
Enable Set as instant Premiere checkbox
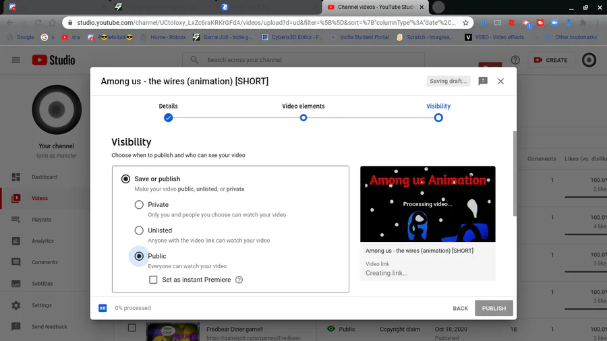pos(153,280)
